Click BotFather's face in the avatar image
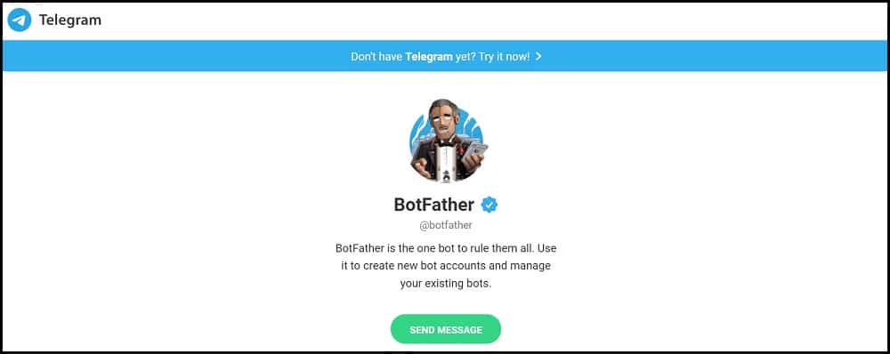890x354 pixels. click(442, 123)
